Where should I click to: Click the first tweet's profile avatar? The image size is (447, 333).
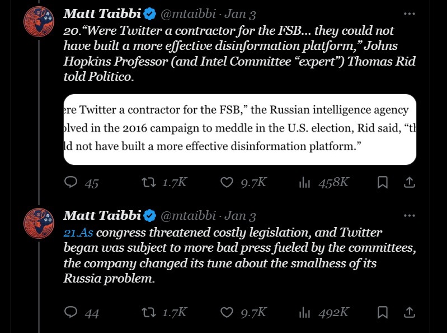pyautogui.click(x=39, y=22)
